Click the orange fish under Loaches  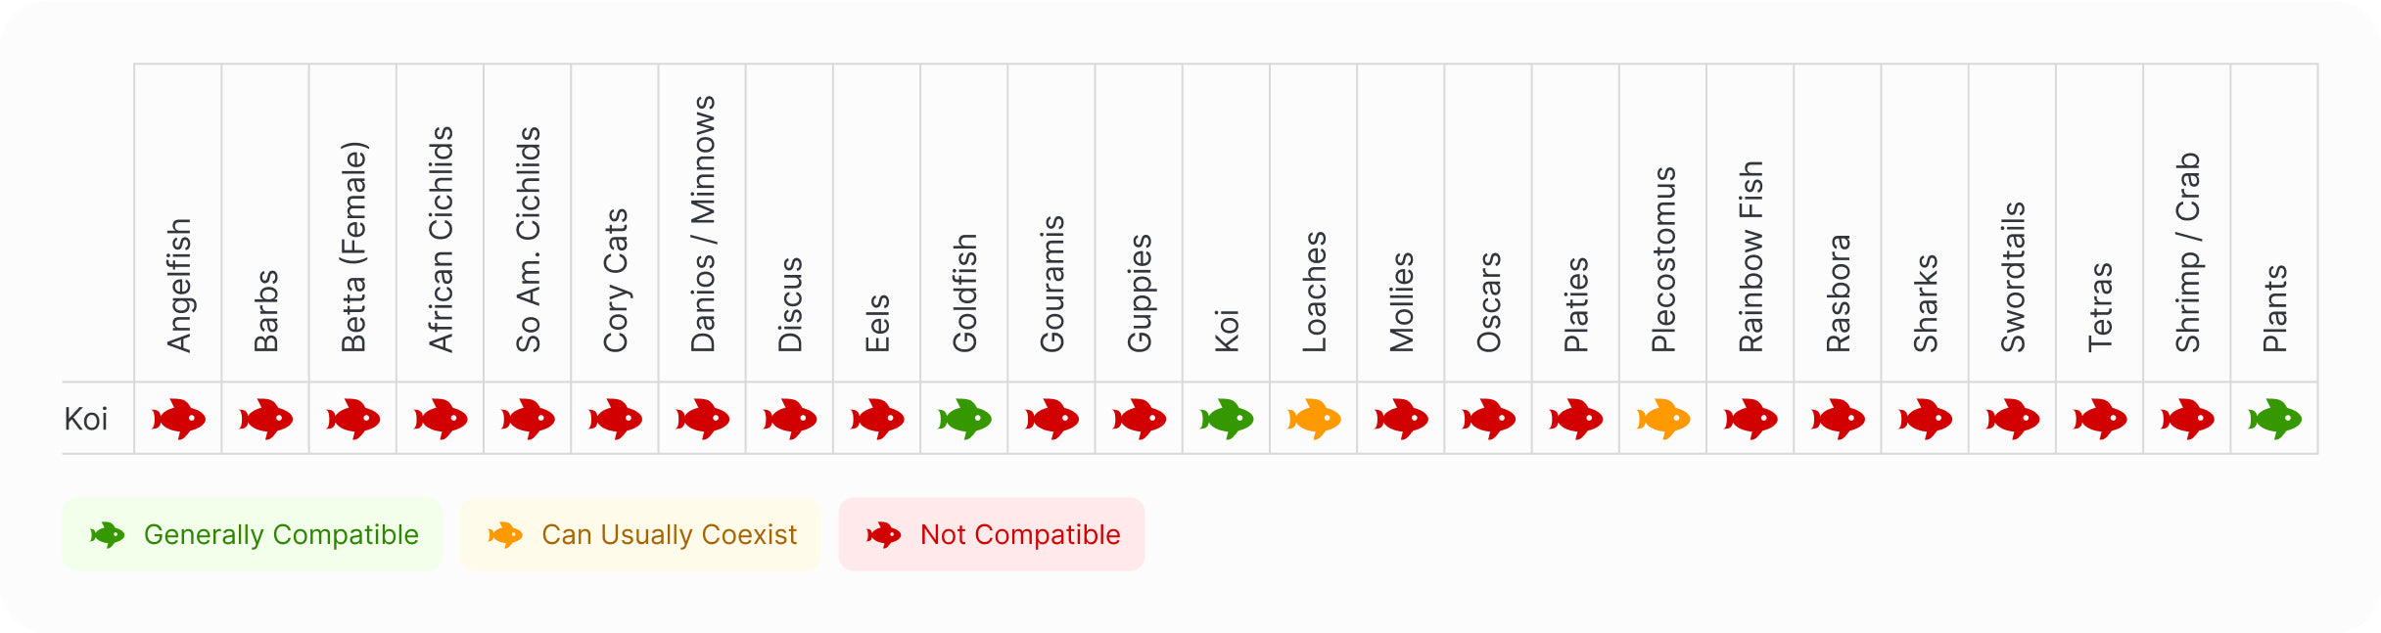click(1314, 419)
